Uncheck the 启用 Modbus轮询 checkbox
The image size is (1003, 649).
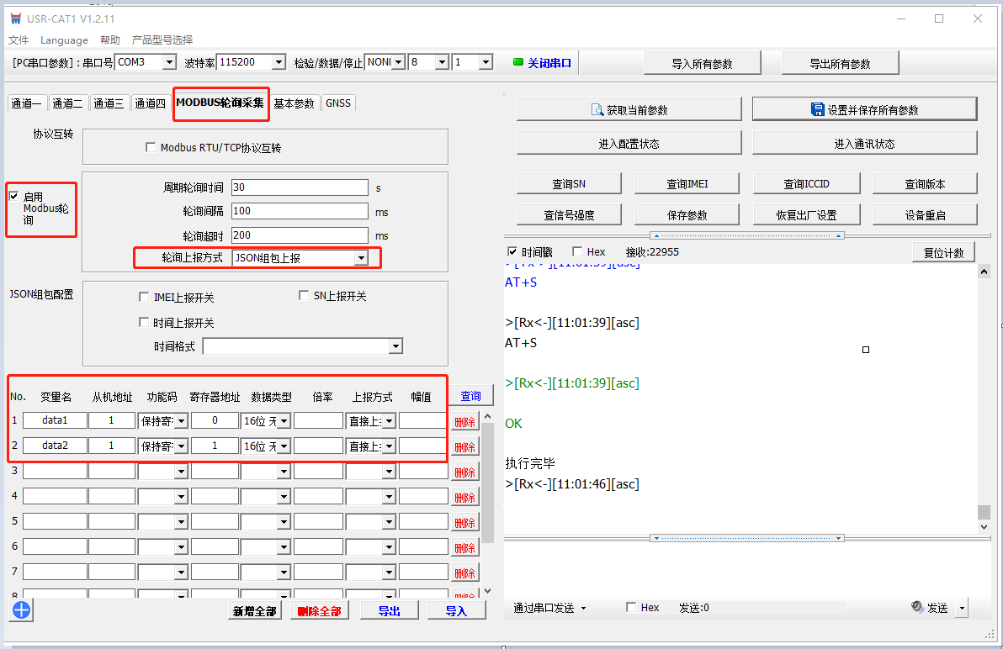tap(13, 196)
